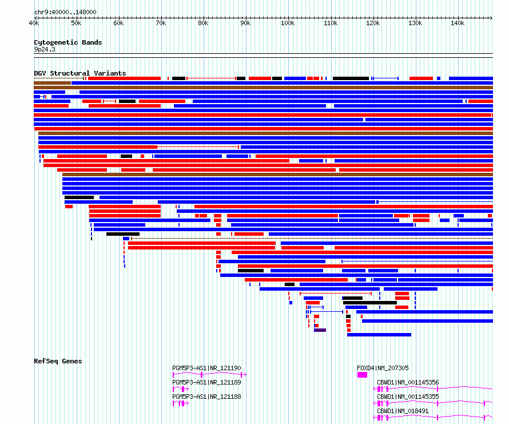Screen dimensions: 509x424
Task: Select the Cytogenetic Bands track title
Action: click(x=68, y=42)
